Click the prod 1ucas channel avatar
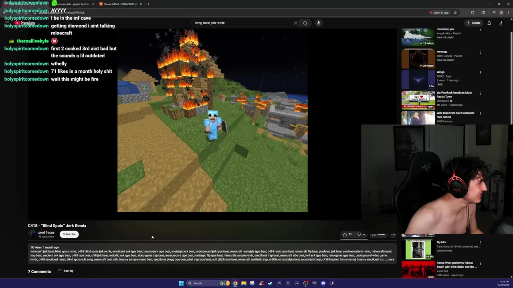513x288 pixels. 32,234
